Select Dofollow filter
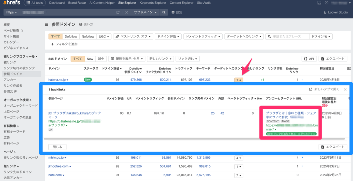 [71, 36]
